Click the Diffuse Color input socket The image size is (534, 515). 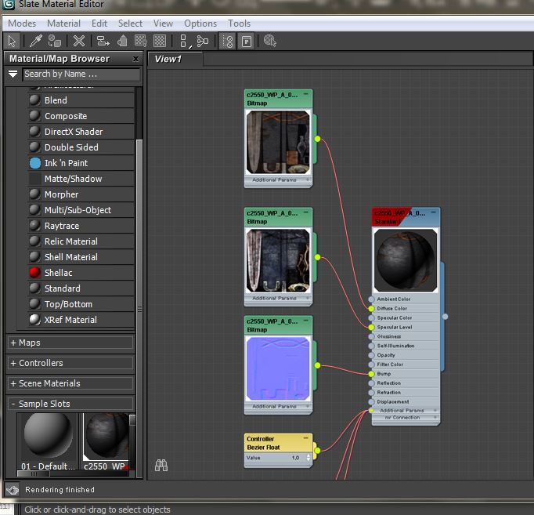(372, 309)
